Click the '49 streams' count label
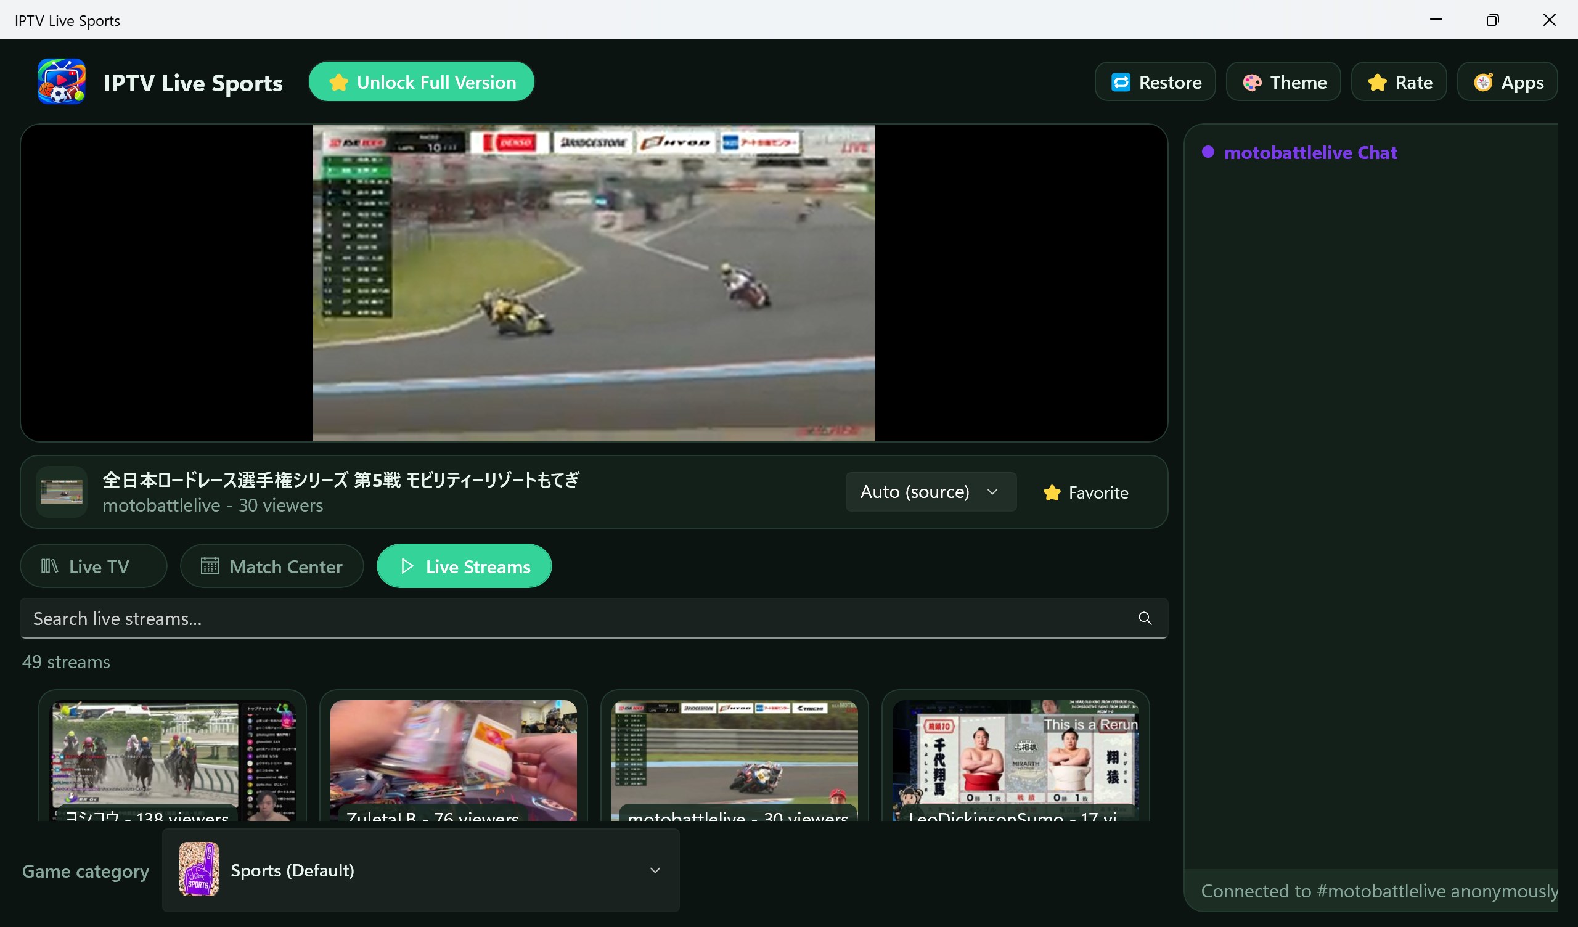Viewport: 1578px width, 927px height. coord(67,662)
